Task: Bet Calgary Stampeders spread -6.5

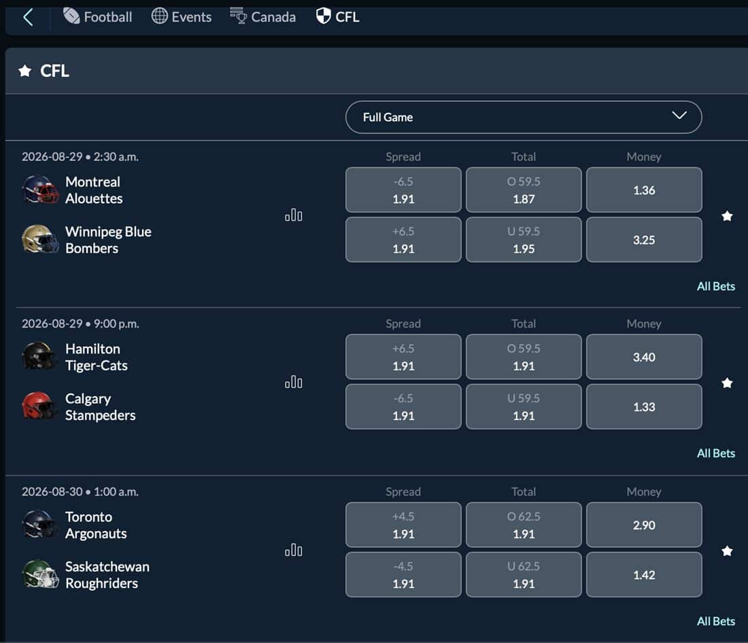Action: click(403, 406)
